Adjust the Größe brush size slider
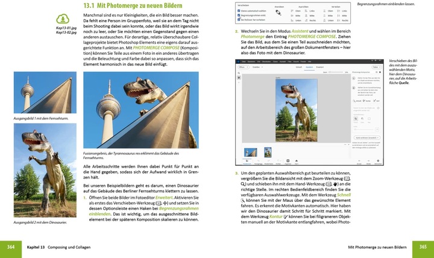The height and width of the screenshot is (258, 434). point(363,129)
